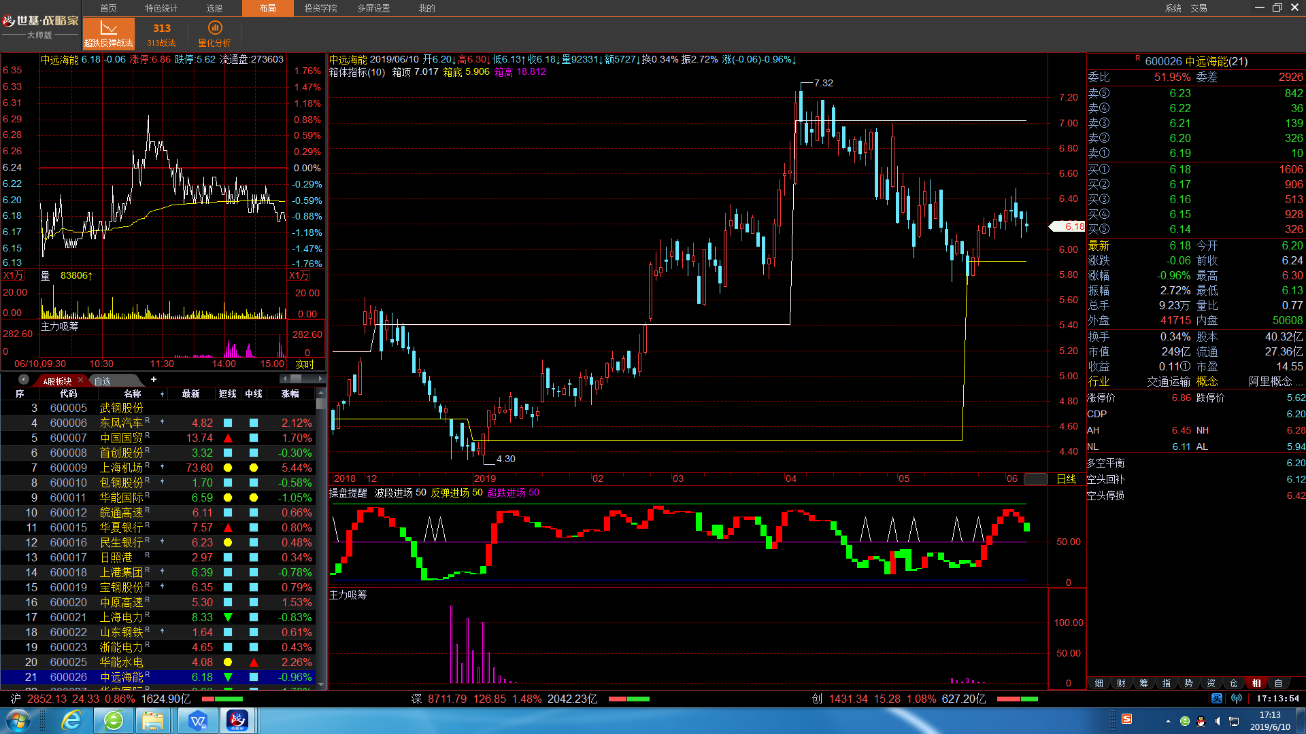Click the sort marker beside 名称 header

(162, 394)
